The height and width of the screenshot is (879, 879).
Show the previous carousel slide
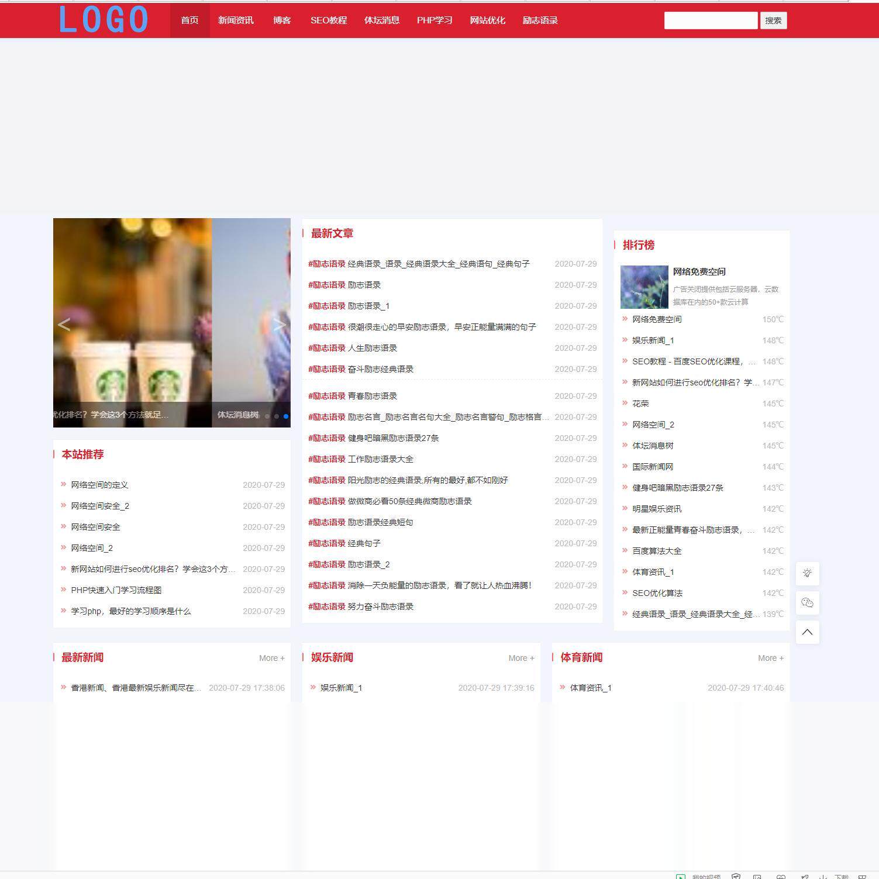pos(64,325)
